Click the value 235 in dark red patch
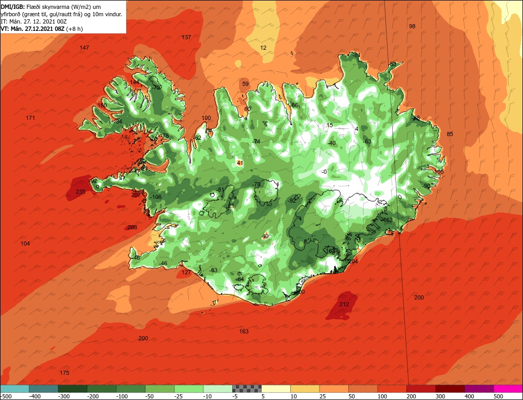 (x=81, y=192)
